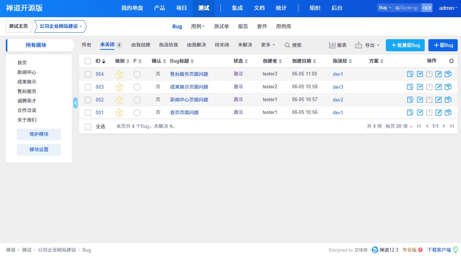461x256 pixels.
Task: Open the 产品 top menu
Action: point(159,8)
